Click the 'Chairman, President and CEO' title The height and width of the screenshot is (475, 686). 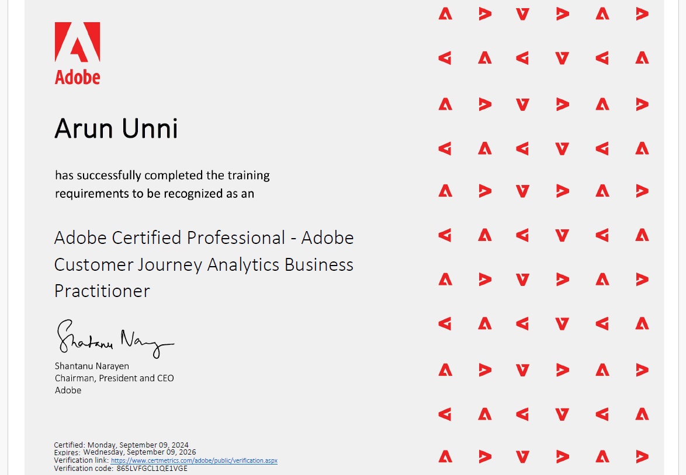click(114, 378)
